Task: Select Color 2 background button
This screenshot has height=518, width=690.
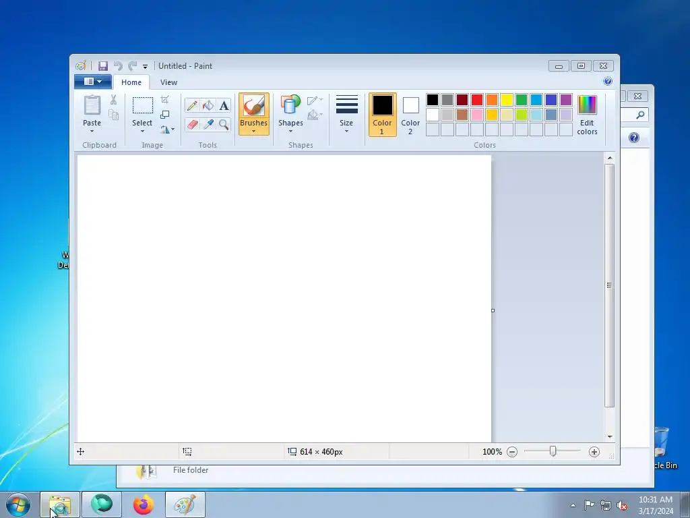Action: 410,115
